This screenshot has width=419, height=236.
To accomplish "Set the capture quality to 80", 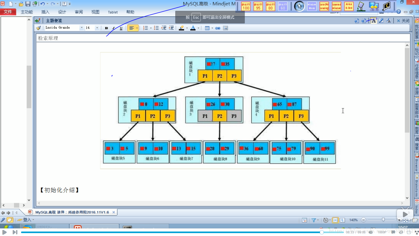I will click(270, 6).
